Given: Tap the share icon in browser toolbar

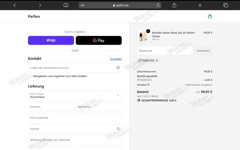Looking at the screenshot, I should tap(174, 5).
